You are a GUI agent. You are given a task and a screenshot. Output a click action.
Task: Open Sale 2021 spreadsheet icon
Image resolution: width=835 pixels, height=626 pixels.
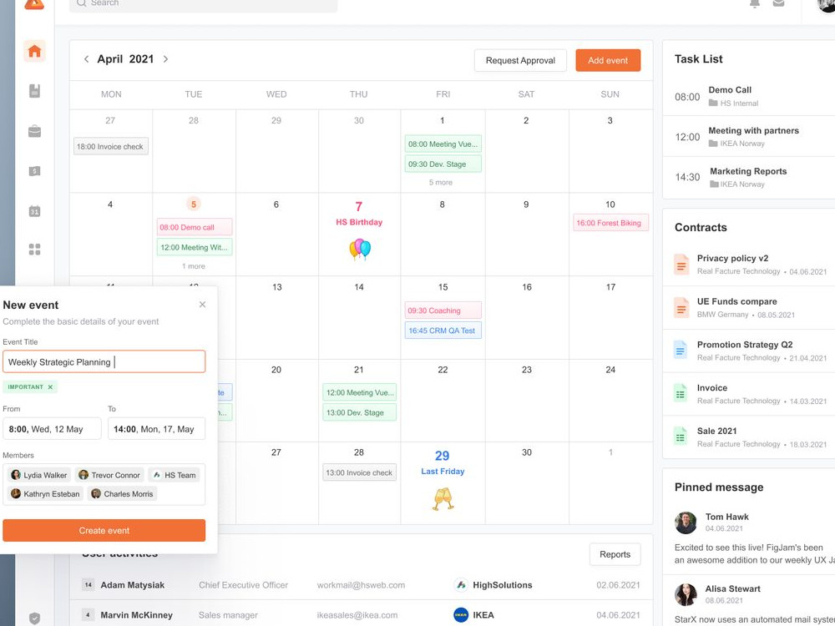click(681, 437)
